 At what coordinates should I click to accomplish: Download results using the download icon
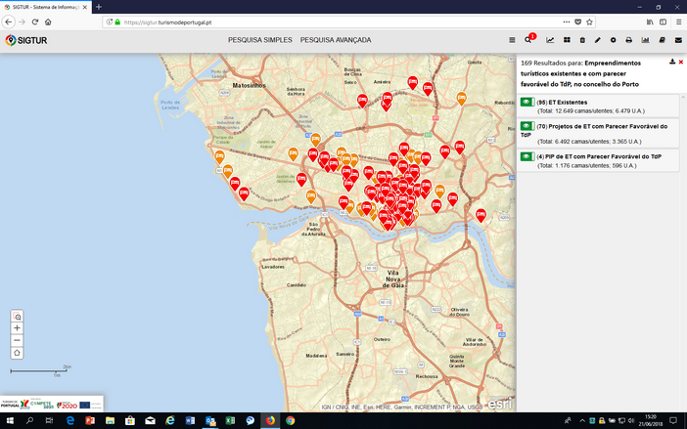pos(671,62)
